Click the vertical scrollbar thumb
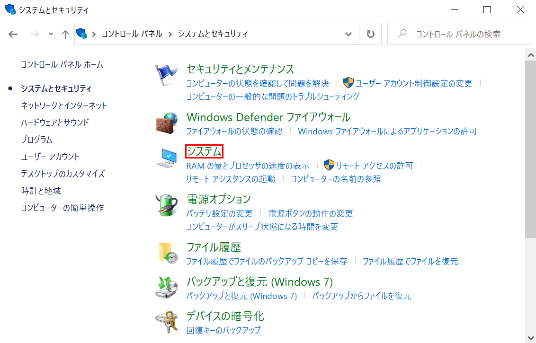 [530, 150]
